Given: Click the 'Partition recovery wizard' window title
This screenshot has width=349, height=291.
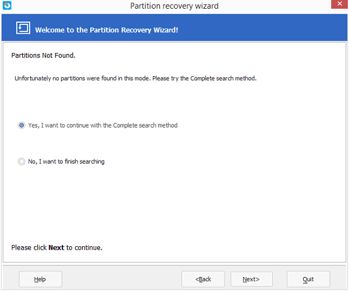Looking at the screenshot, I should (174, 6).
